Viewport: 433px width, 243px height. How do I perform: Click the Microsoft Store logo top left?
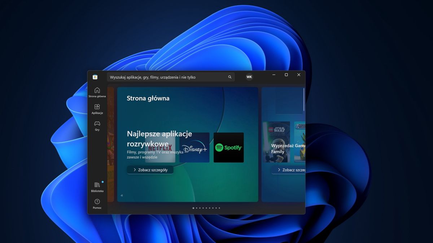point(95,77)
